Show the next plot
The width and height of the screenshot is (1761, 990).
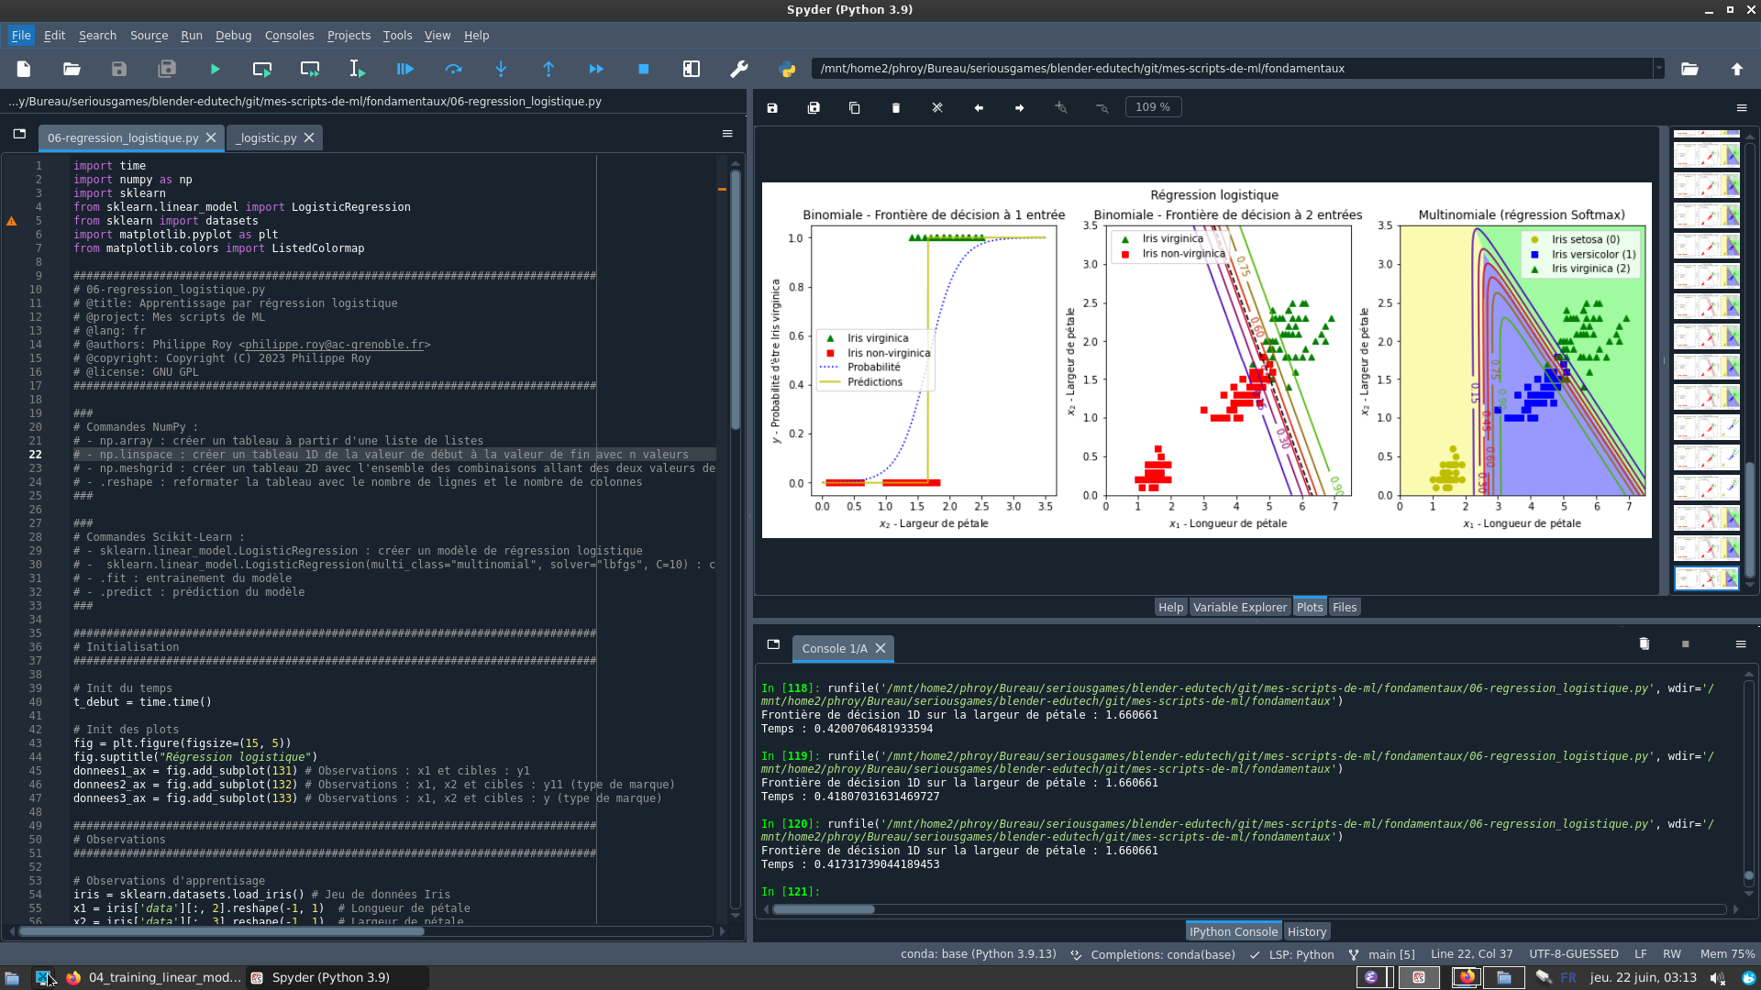pyautogui.click(x=1020, y=108)
